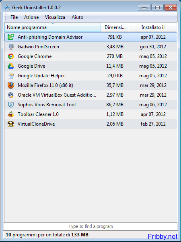The image size is (181, 242).
Task: Sort list by Dimensi... column header
Action: tap(115, 27)
